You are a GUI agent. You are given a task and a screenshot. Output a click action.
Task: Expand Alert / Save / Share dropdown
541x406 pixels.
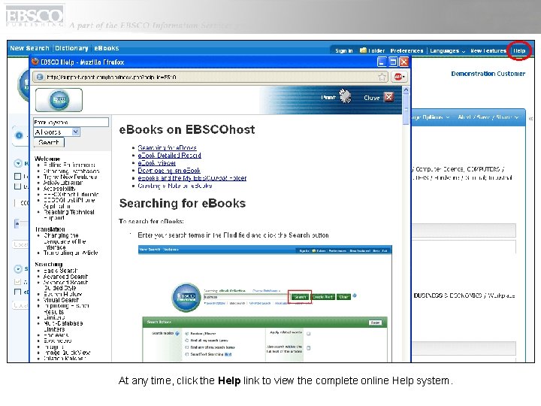pyautogui.click(x=488, y=117)
